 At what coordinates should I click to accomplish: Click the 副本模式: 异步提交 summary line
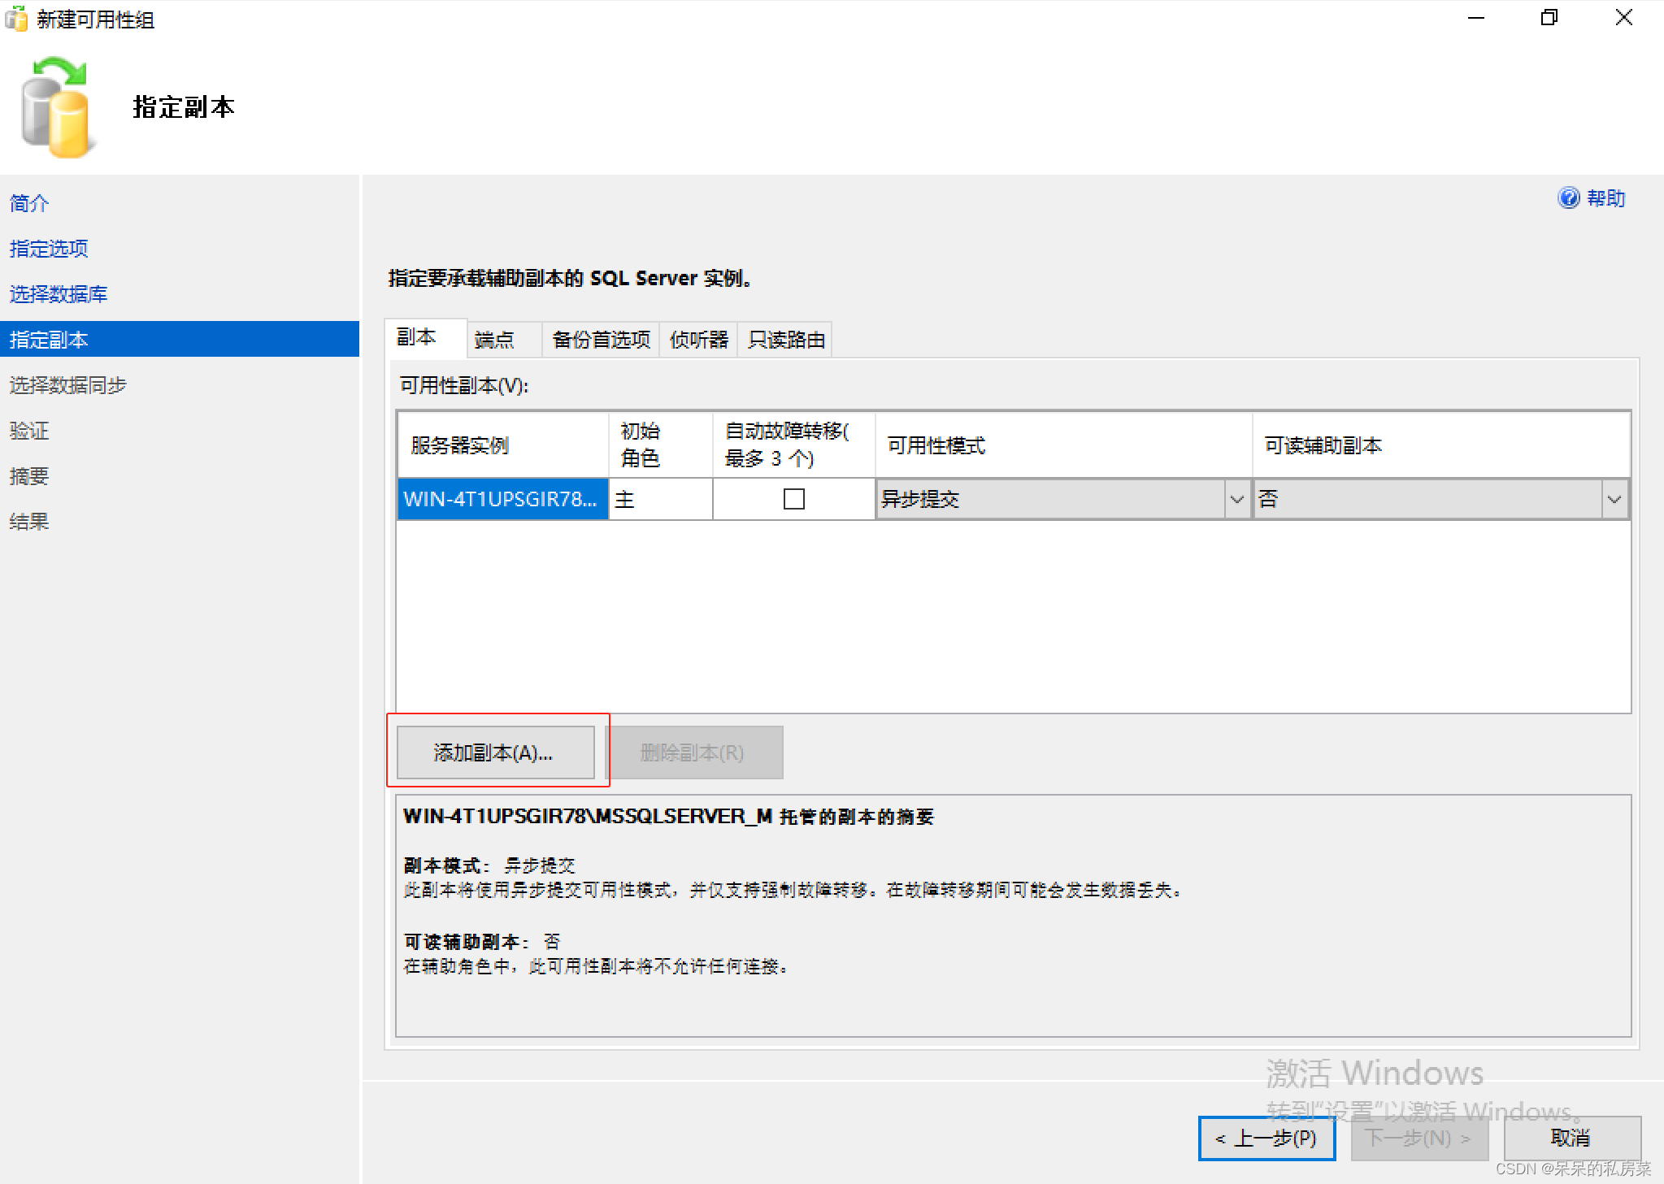point(489,865)
